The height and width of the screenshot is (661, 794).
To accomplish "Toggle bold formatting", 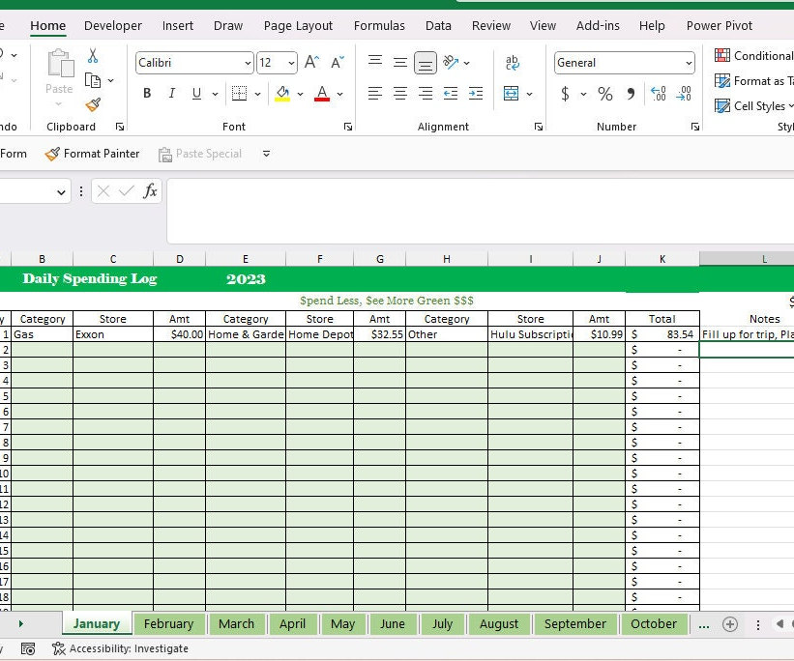I will pyautogui.click(x=146, y=93).
